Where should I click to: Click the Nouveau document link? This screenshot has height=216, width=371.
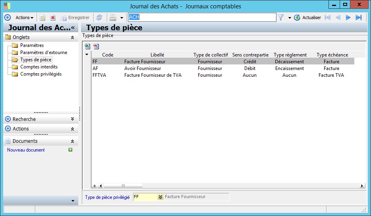pos(26,150)
